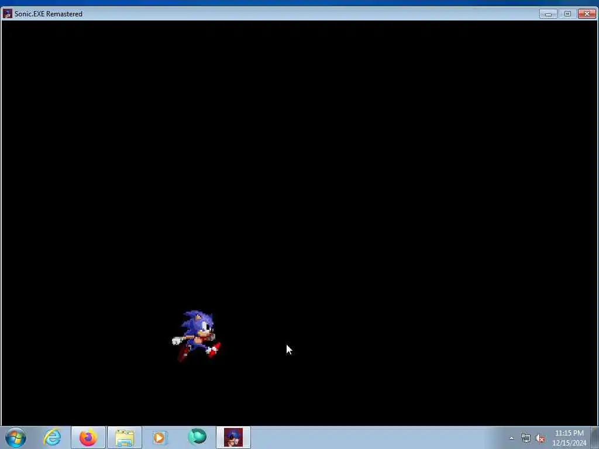Open the network status tray icon
Viewport: 599px width, 449px height.
click(526, 438)
